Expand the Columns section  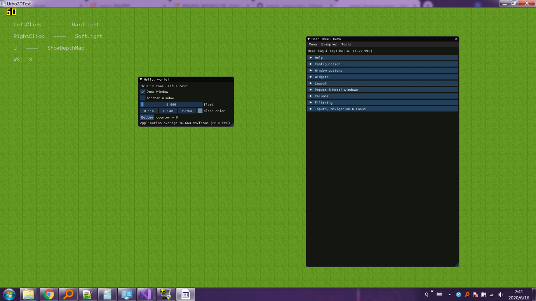click(x=382, y=96)
